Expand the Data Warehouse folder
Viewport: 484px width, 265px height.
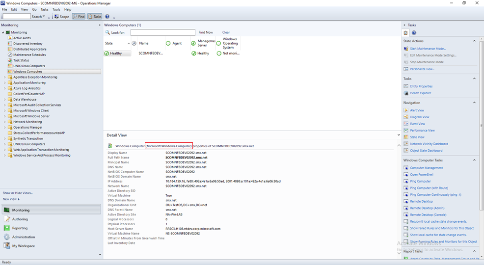4,99
